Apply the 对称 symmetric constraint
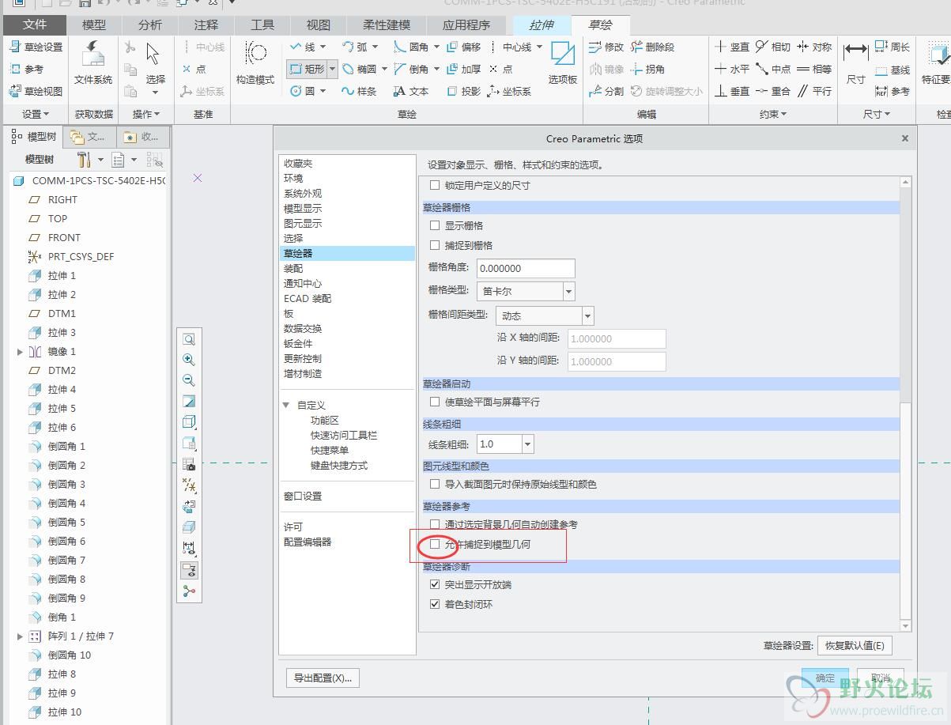951x725 pixels. 814,47
